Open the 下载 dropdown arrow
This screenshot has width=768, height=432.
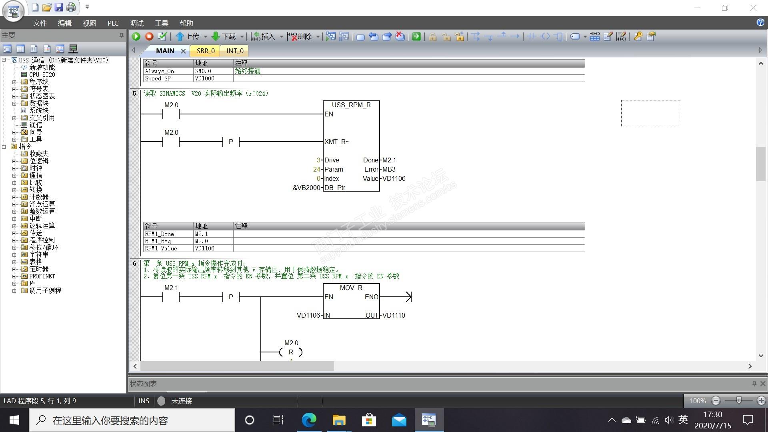tap(242, 37)
